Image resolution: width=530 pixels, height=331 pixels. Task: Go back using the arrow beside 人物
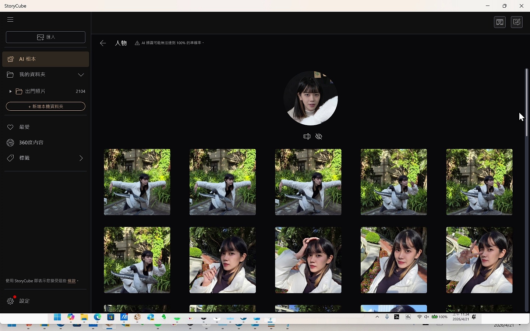[x=103, y=43]
